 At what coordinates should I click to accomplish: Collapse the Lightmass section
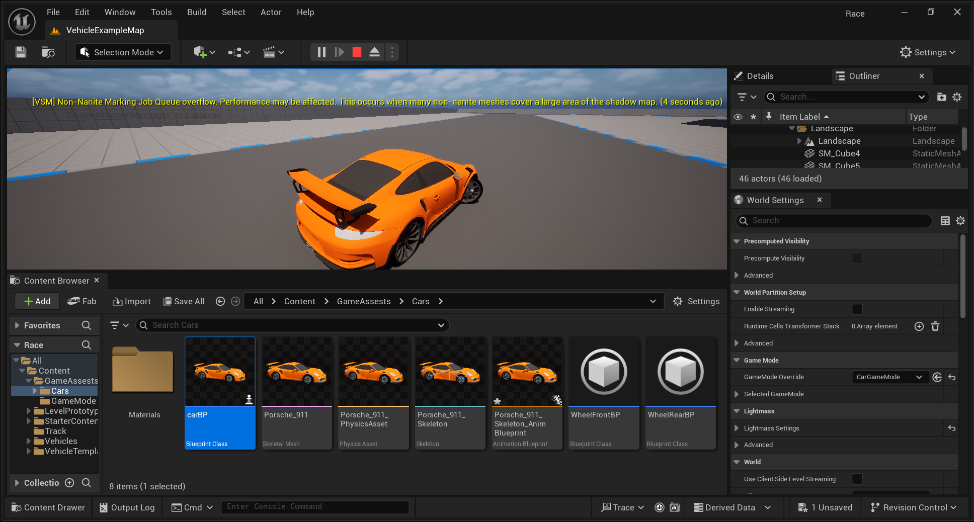click(x=737, y=411)
